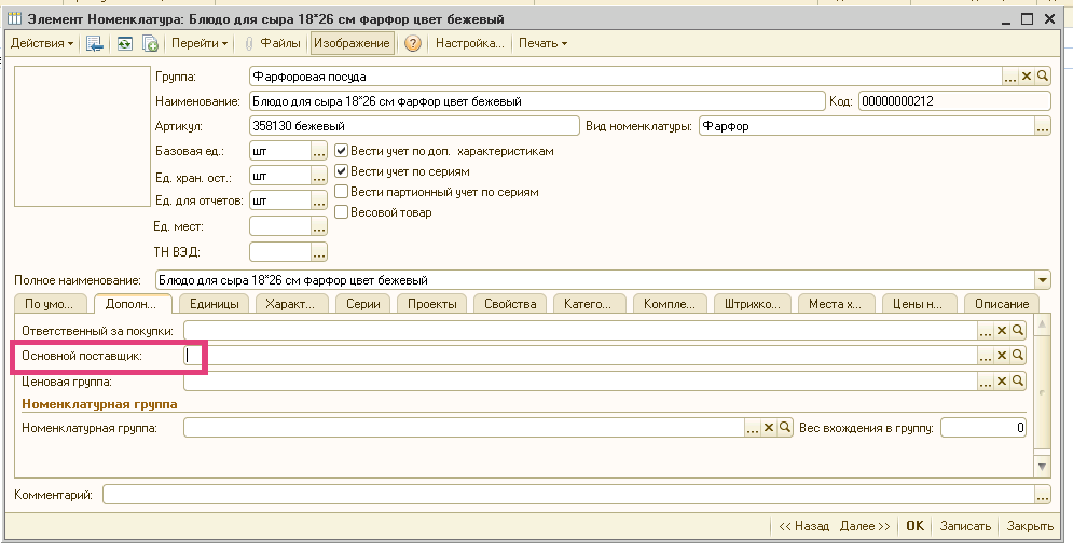Open help via the question mark icon
This screenshot has height=554, width=1073.
[x=412, y=44]
